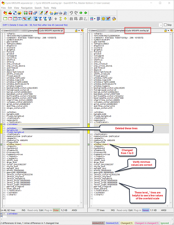Click the Older label in left status bar

pyautogui.click(x=56, y=210)
